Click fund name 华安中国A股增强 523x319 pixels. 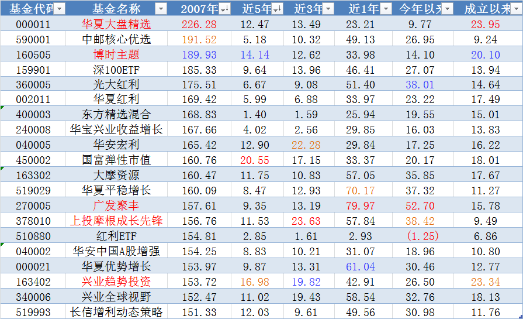click(x=116, y=251)
